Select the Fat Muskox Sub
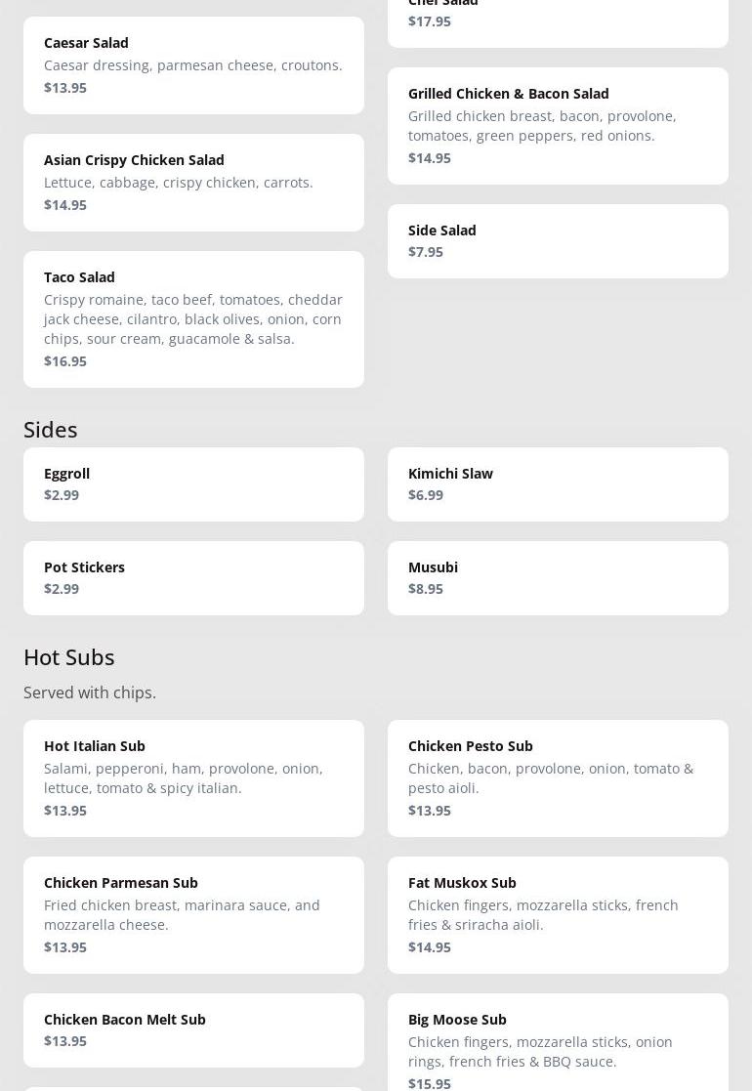Viewport: 752px width, 1091px height. click(558, 914)
